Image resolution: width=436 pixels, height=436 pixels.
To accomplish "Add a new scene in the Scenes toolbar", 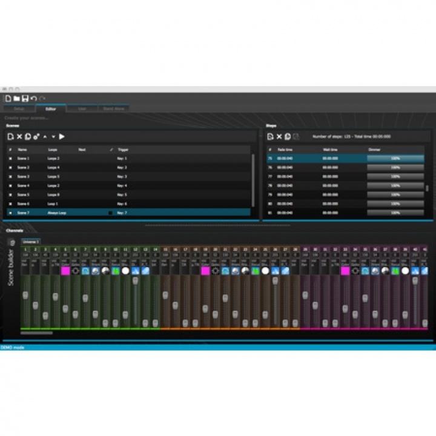I will pyautogui.click(x=10, y=137).
